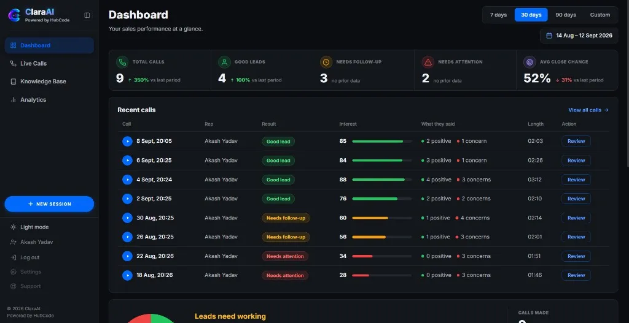Click the red interest bar for score 28
629x323 pixels.
tap(382, 275)
